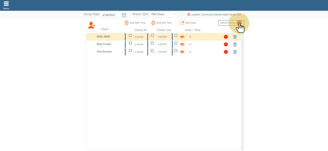Select the Bing Crosby client row
This screenshot has width=328, height=151.
click(x=104, y=44)
